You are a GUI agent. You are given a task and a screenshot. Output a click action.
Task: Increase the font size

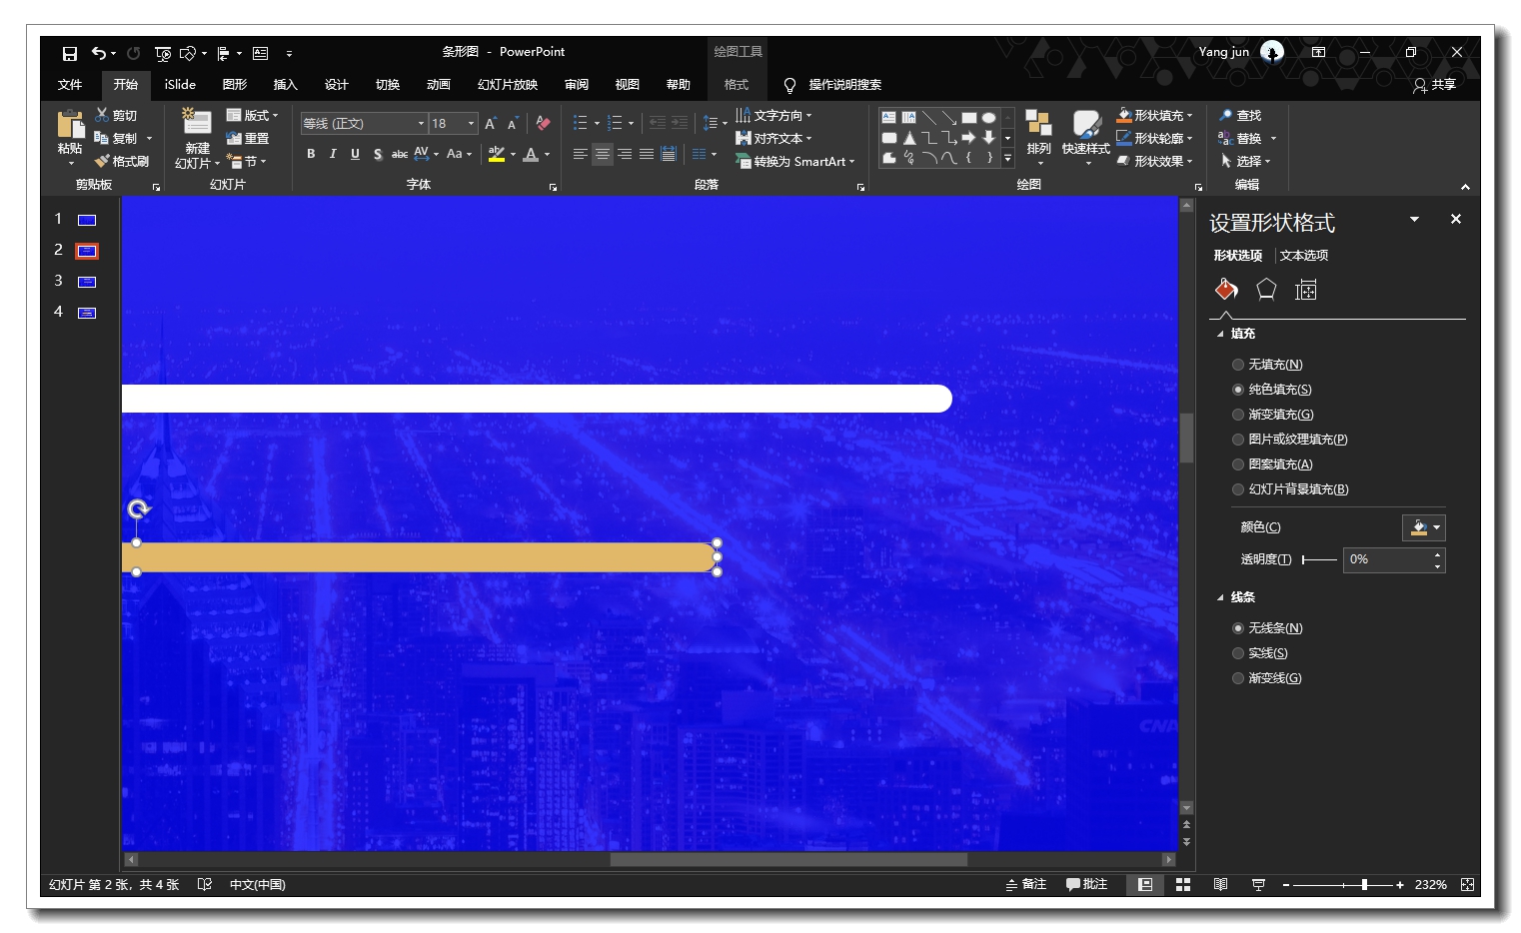(491, 124)
